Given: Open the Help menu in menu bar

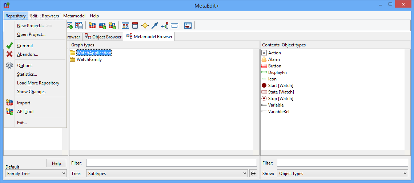Looking at the screenshot, I should click(x=94, y=16).
